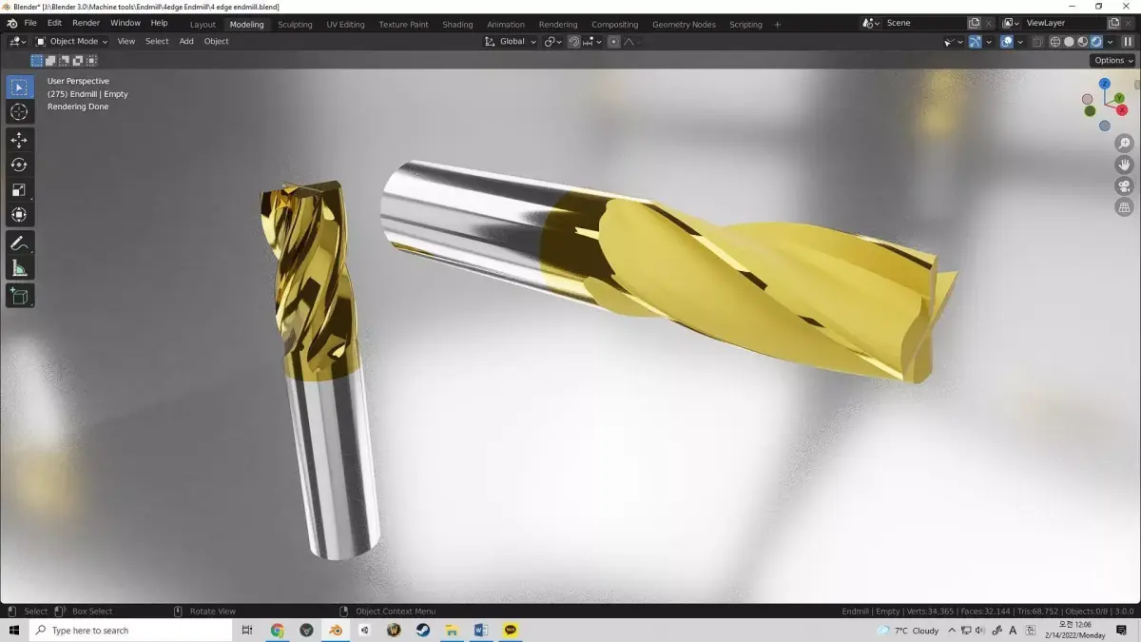Screen dimensions: 1141x642
Task: Expand the viewport Options dropdown
Action: (x=1111, y=60)
